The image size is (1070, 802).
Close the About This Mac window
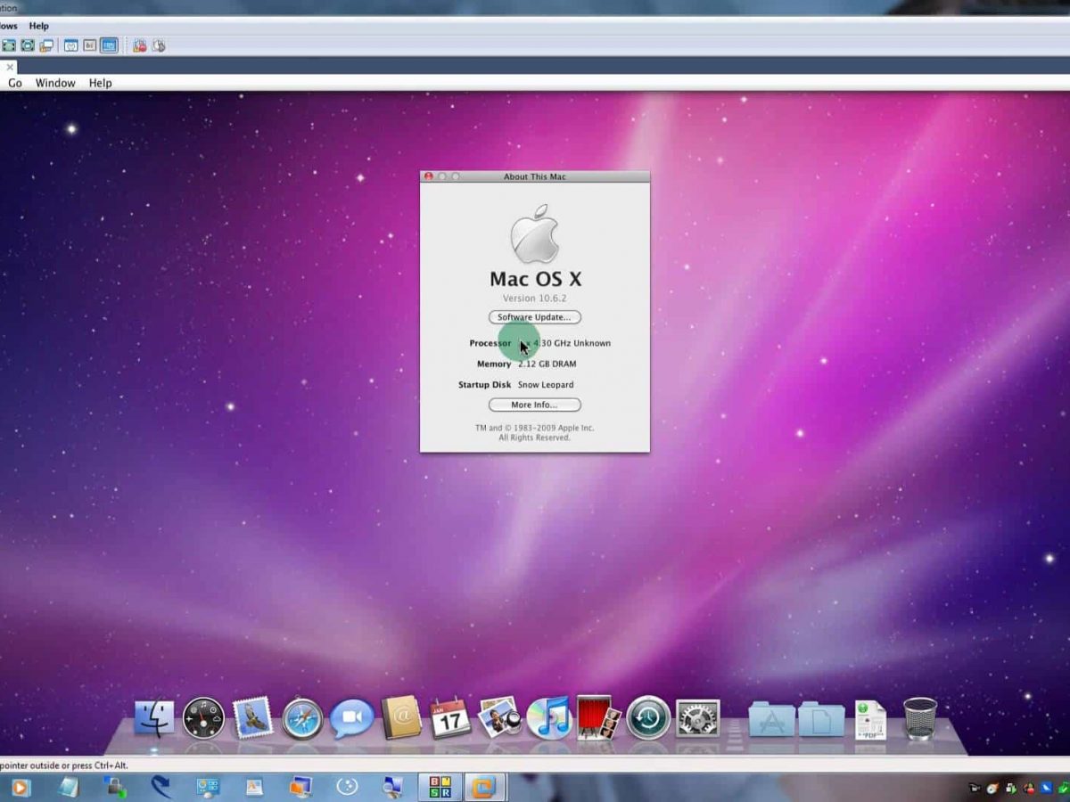[x=429, y=176]
